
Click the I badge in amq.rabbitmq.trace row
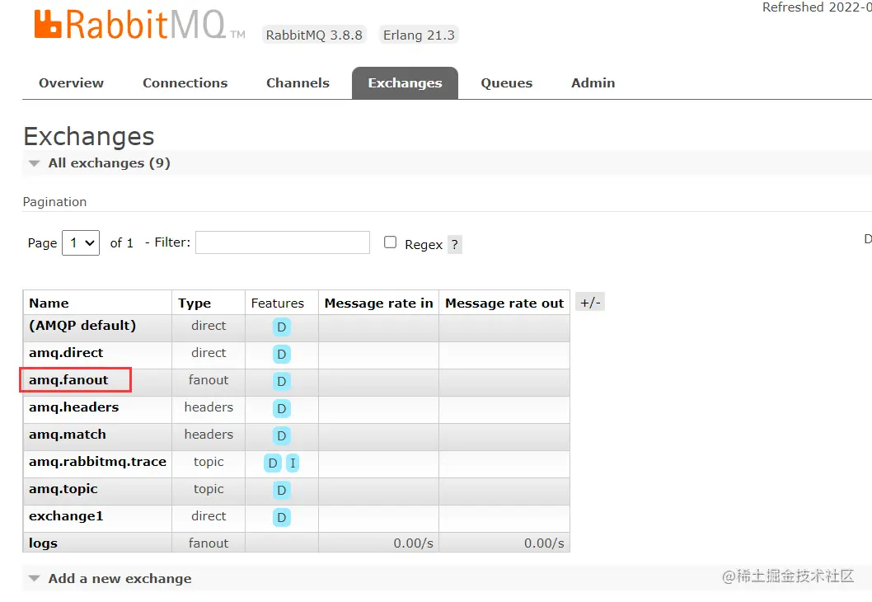293,463
